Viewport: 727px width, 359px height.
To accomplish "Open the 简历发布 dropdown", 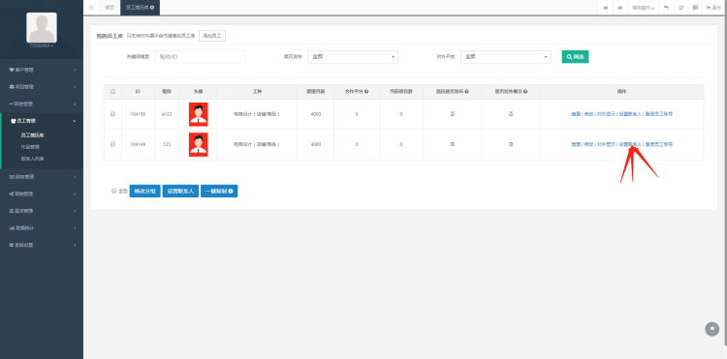I will pyautogui.click(x=353, y=56).
